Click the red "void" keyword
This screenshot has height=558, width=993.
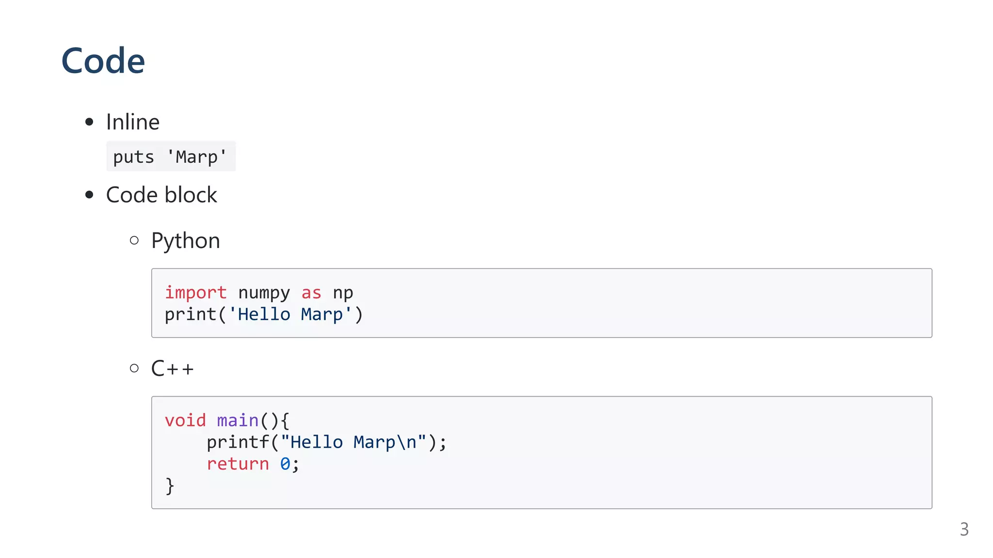[185, 420]
